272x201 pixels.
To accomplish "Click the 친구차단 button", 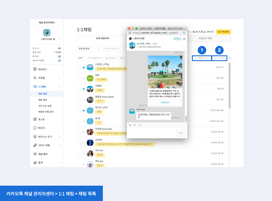I will click(x=219, y=58).
